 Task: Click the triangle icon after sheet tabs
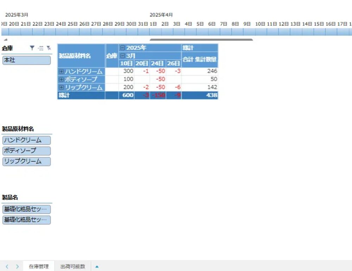(x=97, y=266)
